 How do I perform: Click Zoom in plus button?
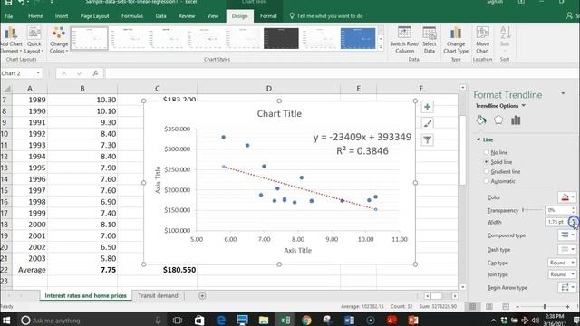(x=568, y=306)
